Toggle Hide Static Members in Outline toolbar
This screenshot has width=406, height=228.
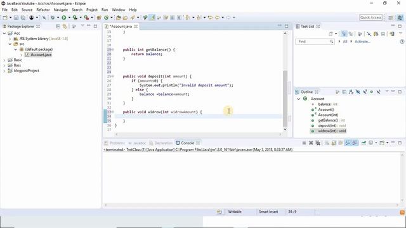click(365, 92)
